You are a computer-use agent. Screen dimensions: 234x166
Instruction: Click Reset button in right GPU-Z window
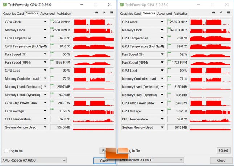click(x=223, y=150)
